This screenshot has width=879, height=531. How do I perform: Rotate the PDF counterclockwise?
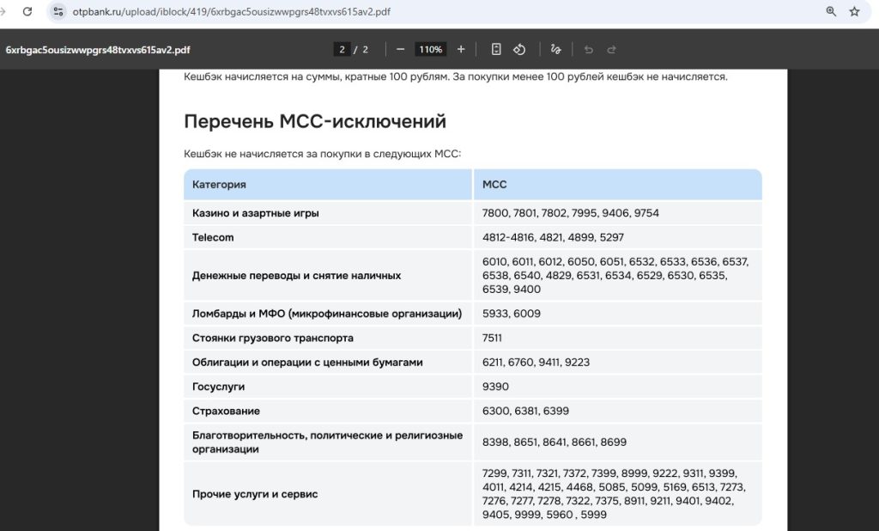tap(520, 49)
